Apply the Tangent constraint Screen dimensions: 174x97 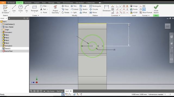point(117,13)
